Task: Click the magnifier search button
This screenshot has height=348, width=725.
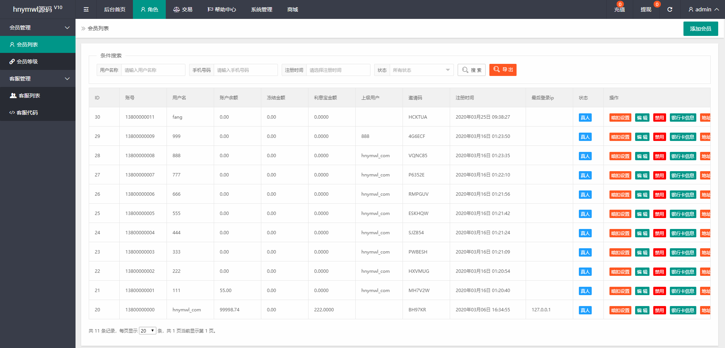Action: [471, 70]
